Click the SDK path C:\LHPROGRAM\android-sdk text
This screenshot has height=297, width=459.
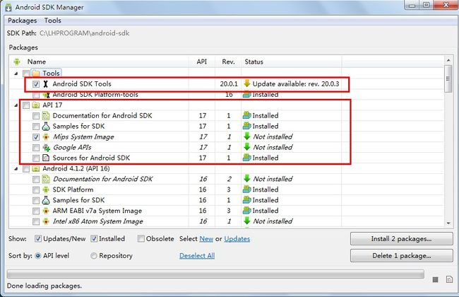point(84,33)
